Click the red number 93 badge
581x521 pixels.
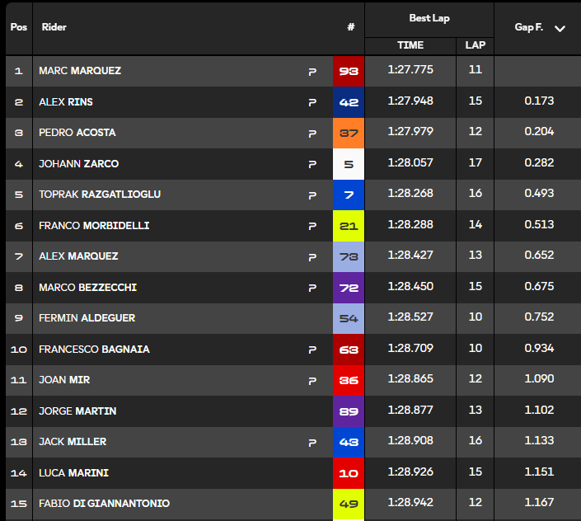(349, 71)
